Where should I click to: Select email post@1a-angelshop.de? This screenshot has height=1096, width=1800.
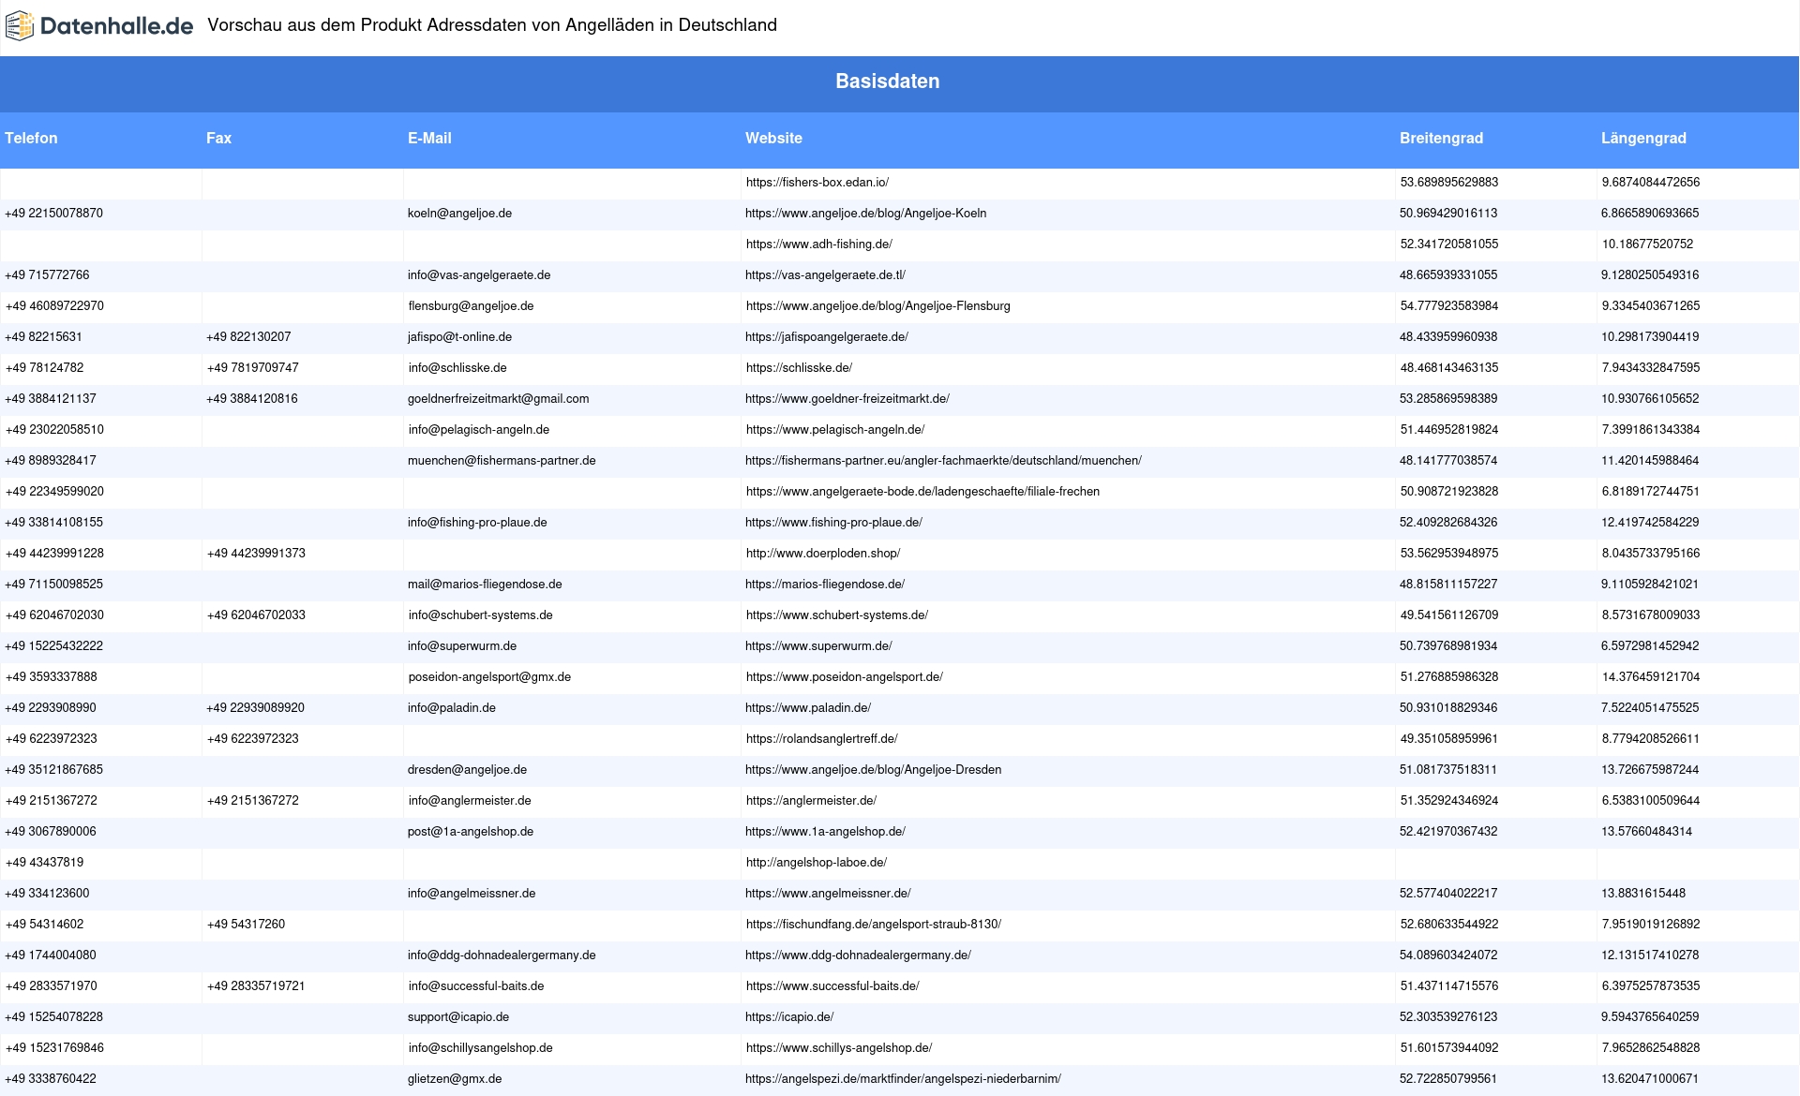point(471,832)
